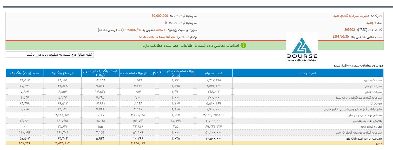Click the 'تعداد سهام' column header
393x150 pixels.
[x=213, y=73]
